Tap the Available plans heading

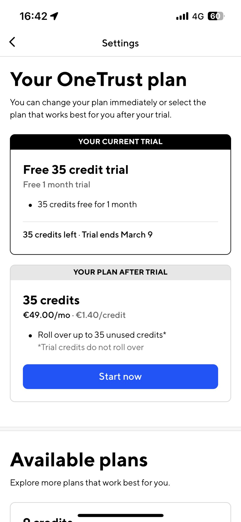[x=79, y=460]
